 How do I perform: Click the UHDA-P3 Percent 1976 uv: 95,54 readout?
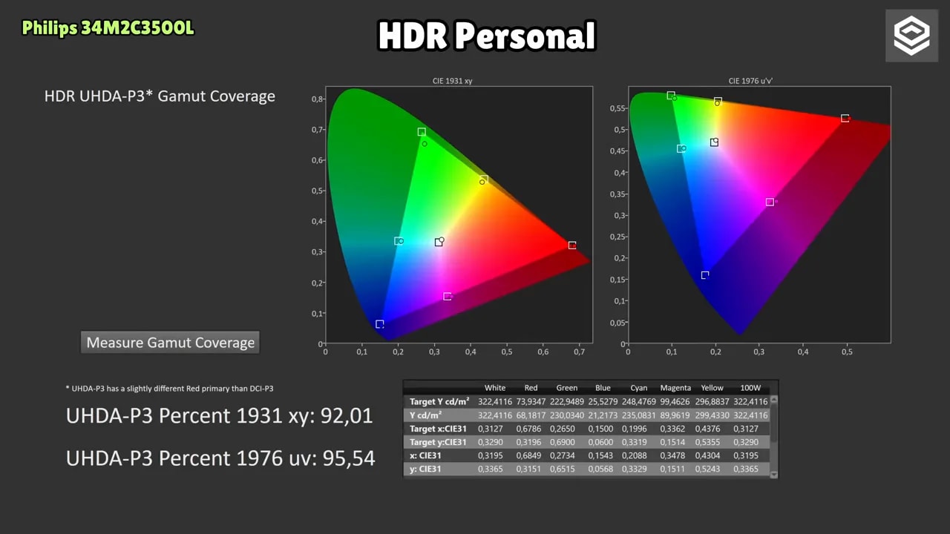220,459
